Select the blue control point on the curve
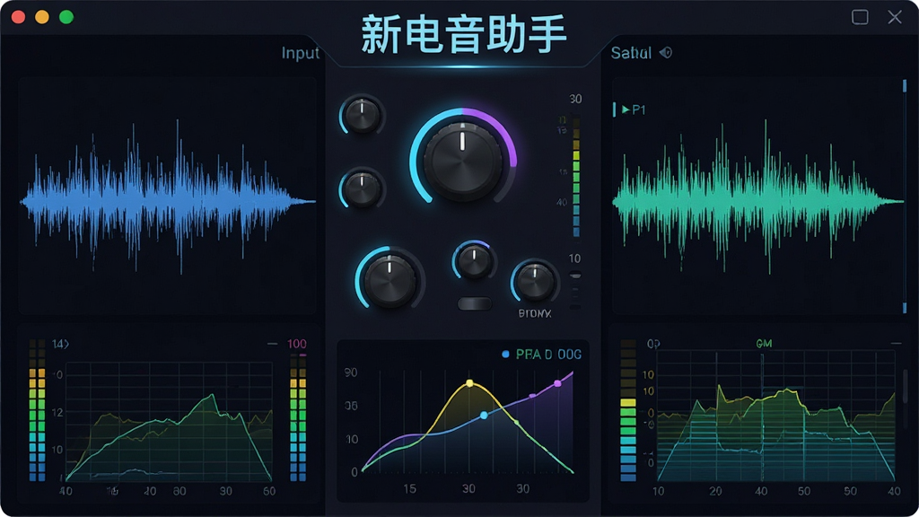This screenshot has height=517, width=919. [484, 415]
